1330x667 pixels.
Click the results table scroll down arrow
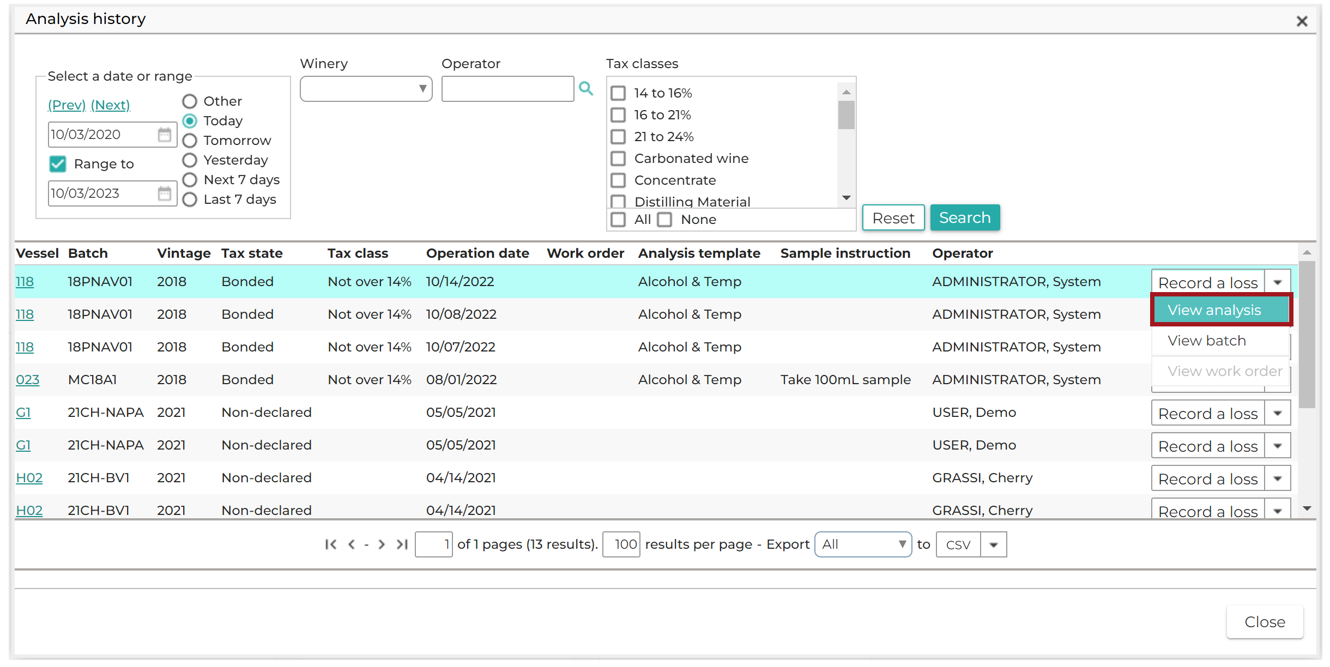click(x=1307, y=508)
